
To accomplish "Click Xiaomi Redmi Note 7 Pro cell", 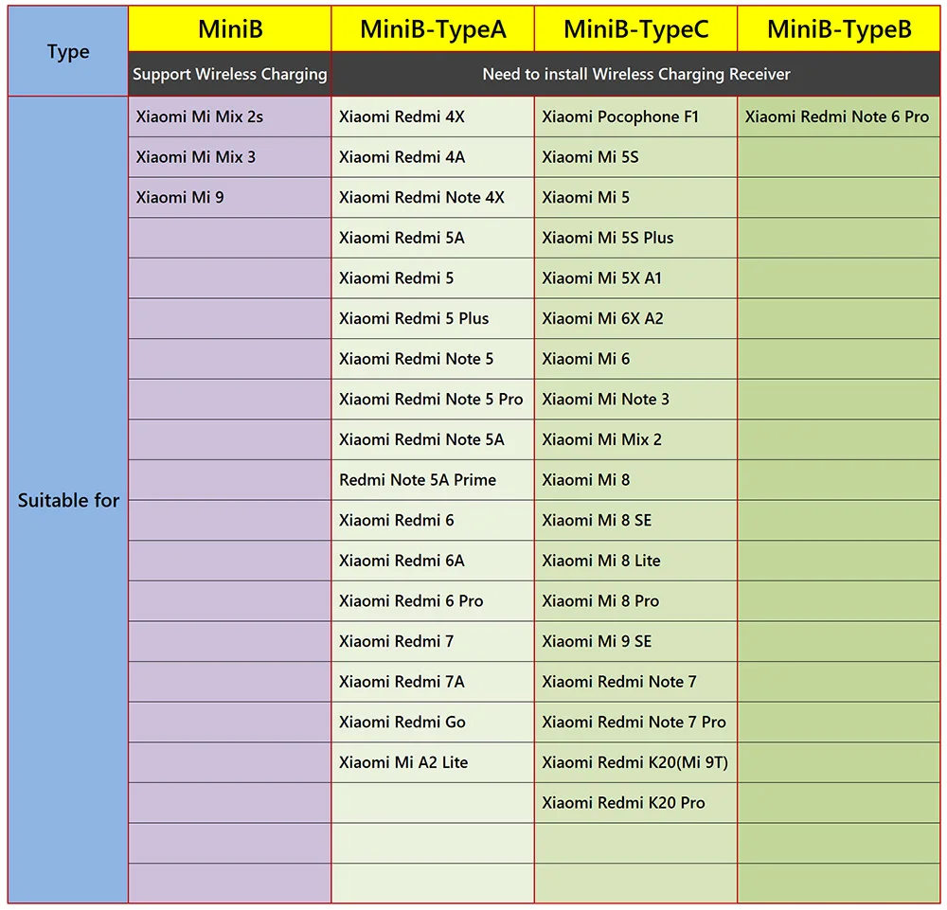I will point(635,723).
